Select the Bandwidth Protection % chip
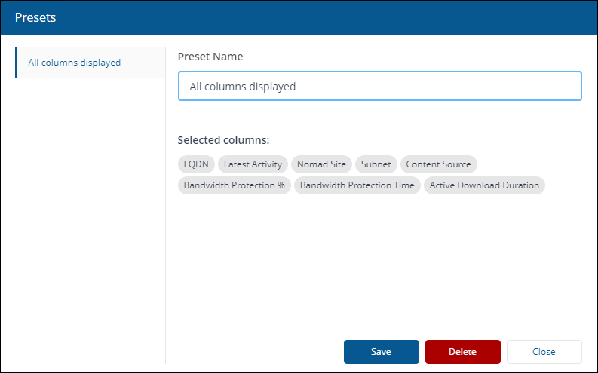Viewport: 598px width, 373px height. tap(234, 185)
